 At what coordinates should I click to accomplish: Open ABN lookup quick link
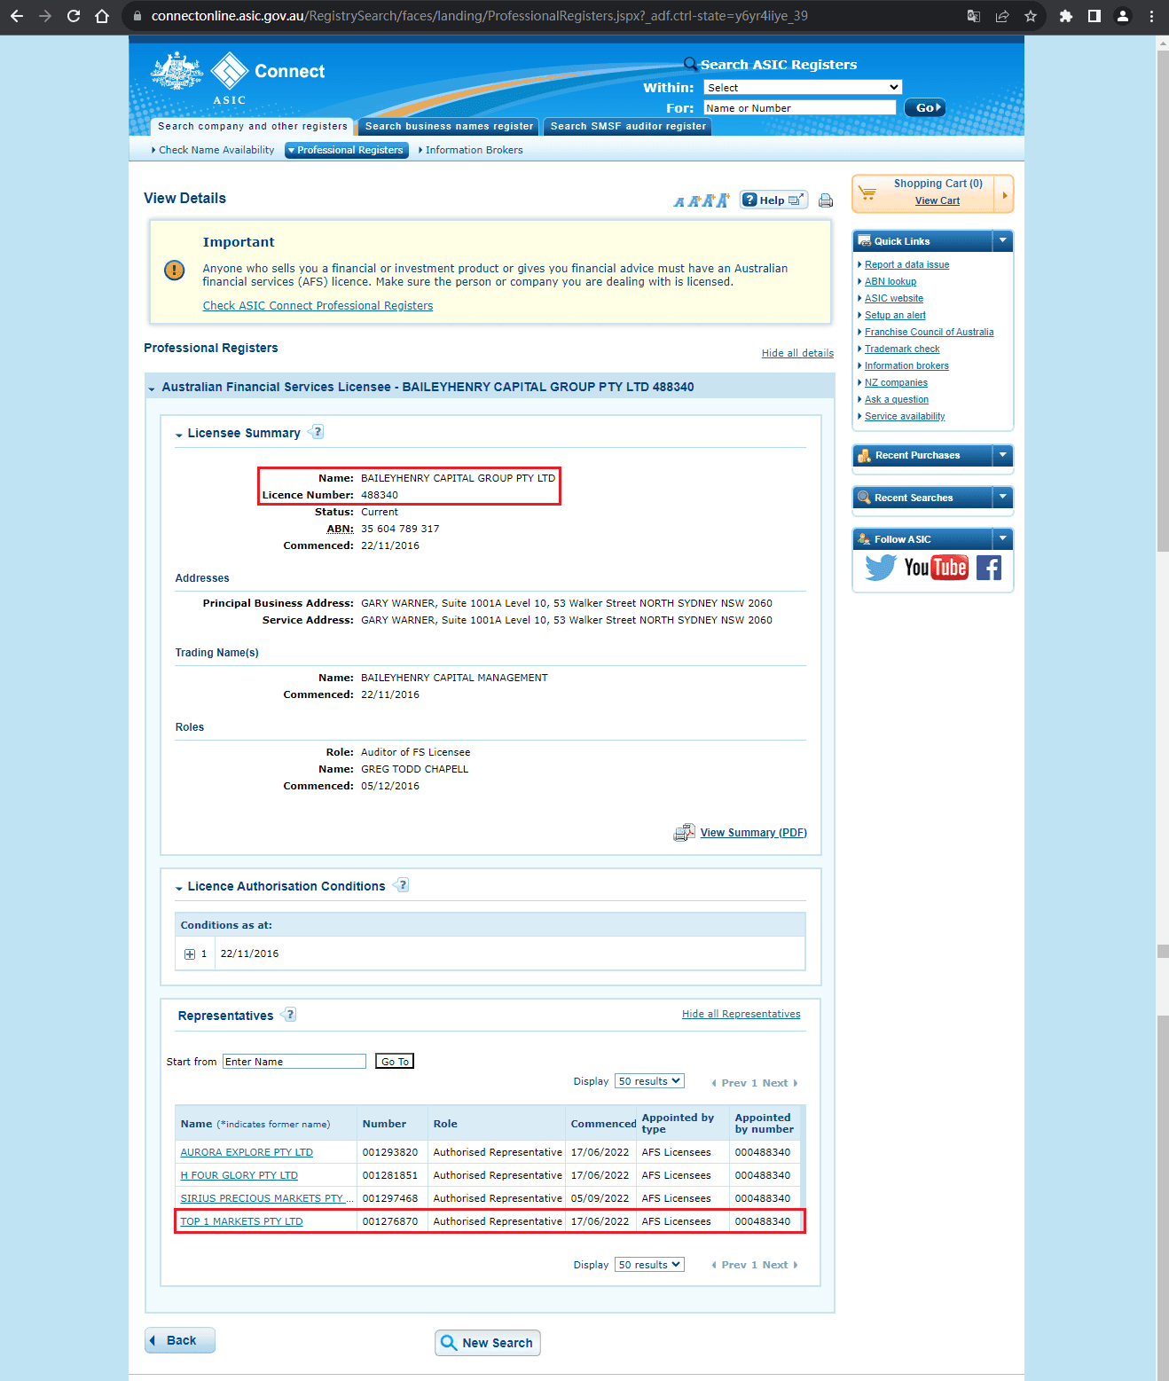point(890,281)
